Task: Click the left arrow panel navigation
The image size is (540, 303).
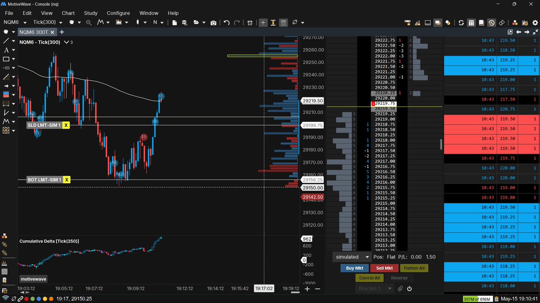Action: [518, 32]
